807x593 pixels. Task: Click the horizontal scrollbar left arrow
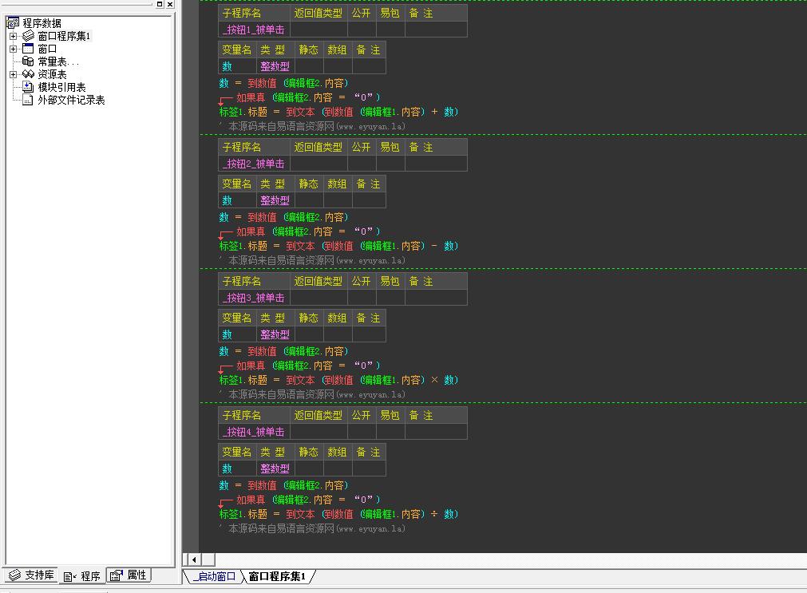(194, 559)
